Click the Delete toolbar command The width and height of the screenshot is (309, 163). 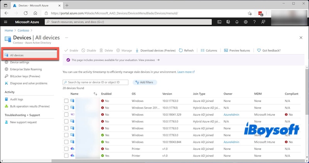point(106,51)
